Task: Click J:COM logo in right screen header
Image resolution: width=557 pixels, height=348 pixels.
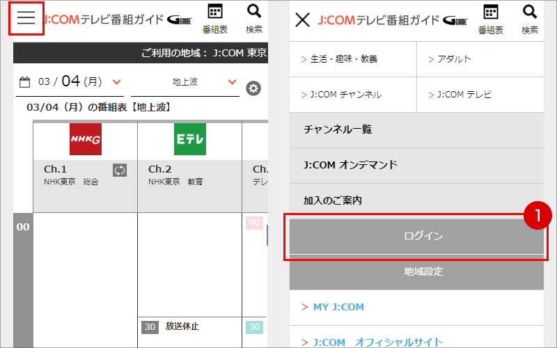Action: pos(379,20)
